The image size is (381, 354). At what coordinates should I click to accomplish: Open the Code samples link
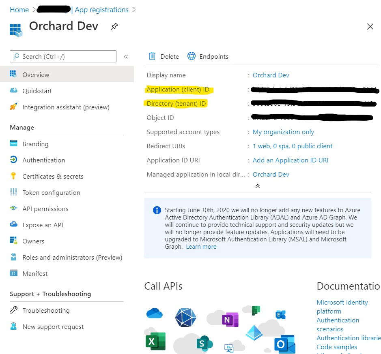point(337,347)
